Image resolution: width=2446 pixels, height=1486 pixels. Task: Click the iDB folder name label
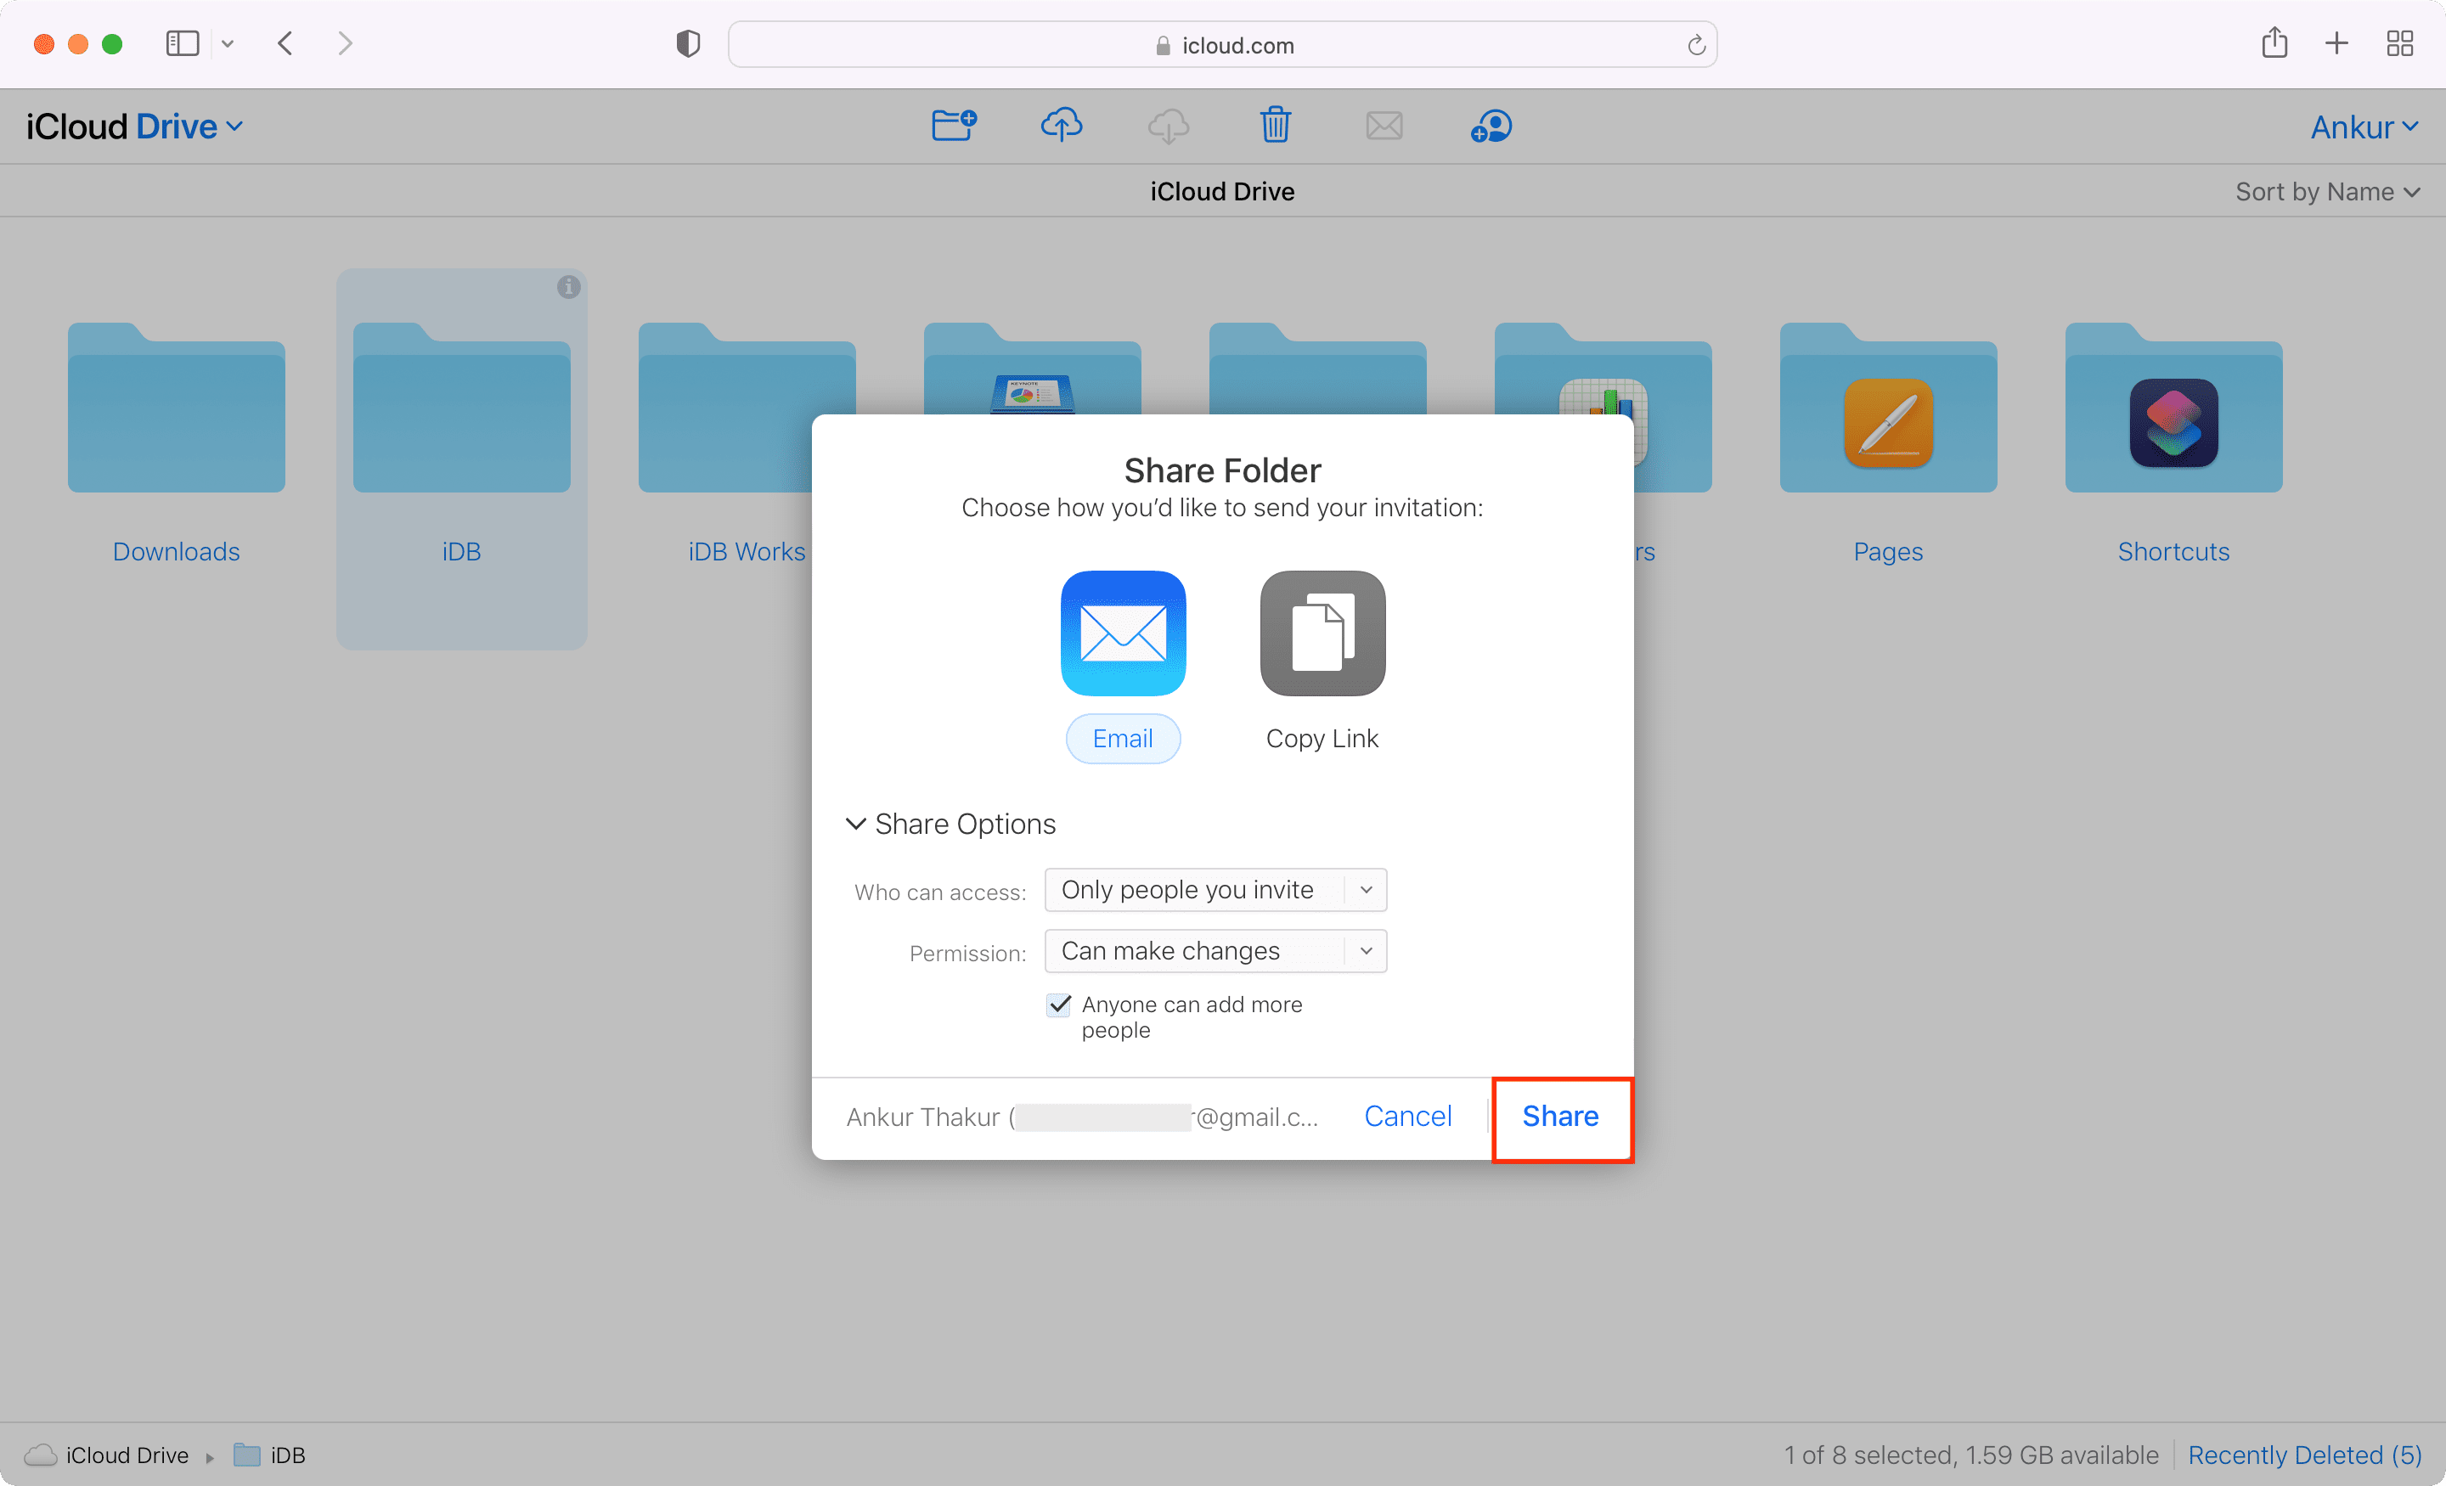coord(462,552)
